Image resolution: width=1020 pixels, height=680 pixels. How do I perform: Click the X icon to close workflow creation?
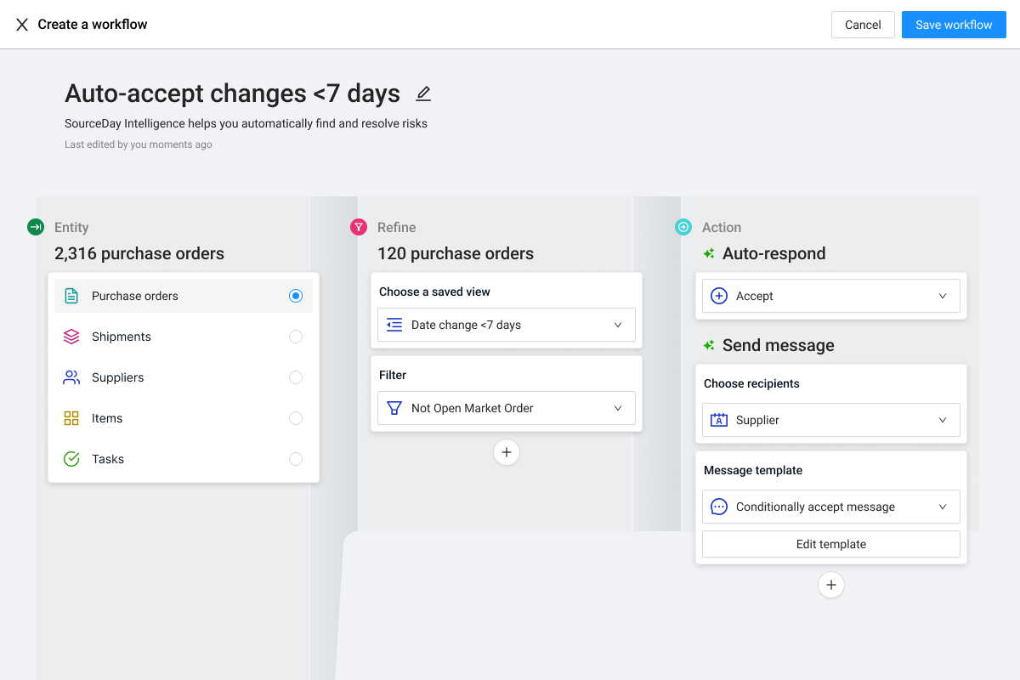point(22,25)
